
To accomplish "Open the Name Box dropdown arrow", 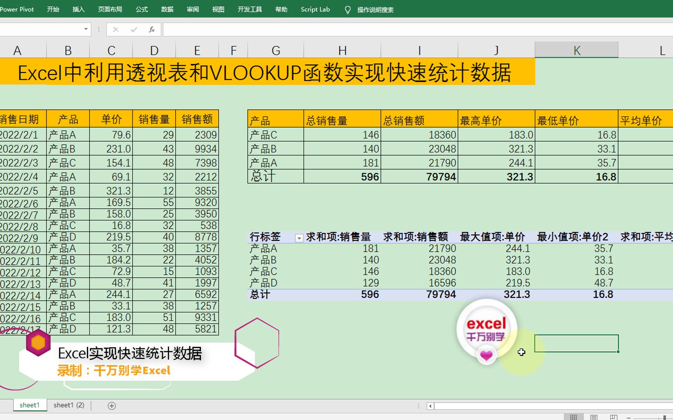I will 85,29.
